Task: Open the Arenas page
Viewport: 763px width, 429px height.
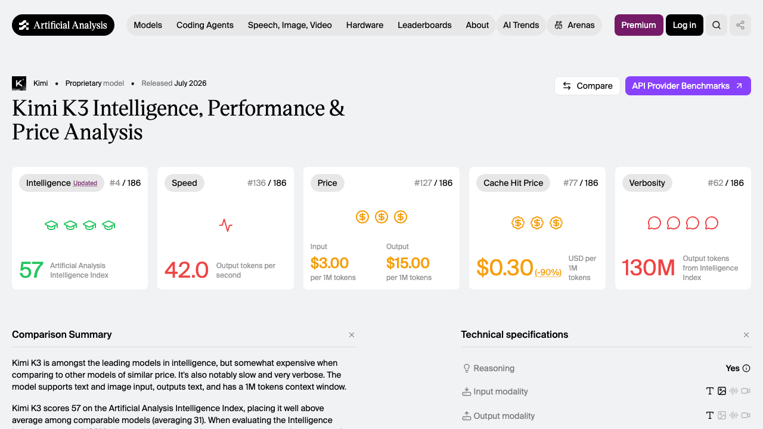Action: [x=575, y=25]
